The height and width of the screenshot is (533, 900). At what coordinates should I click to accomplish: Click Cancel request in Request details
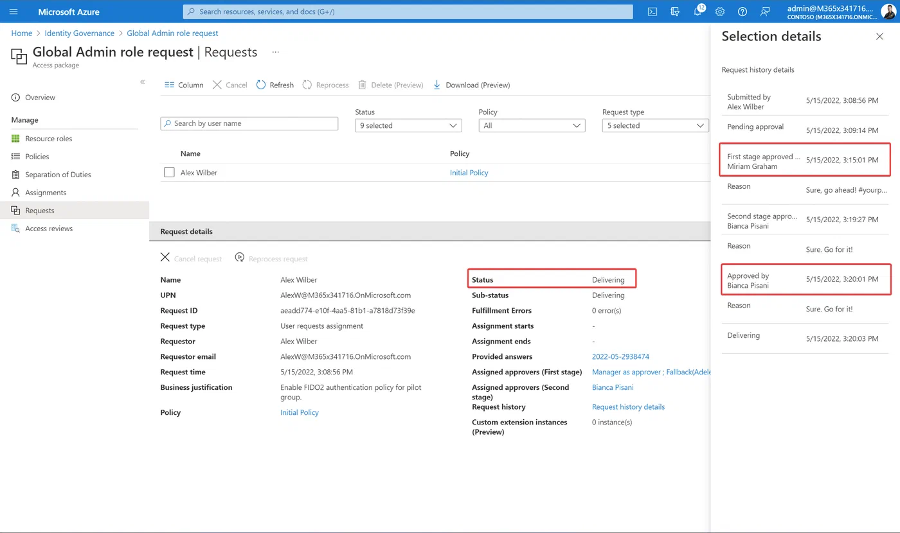191,258
